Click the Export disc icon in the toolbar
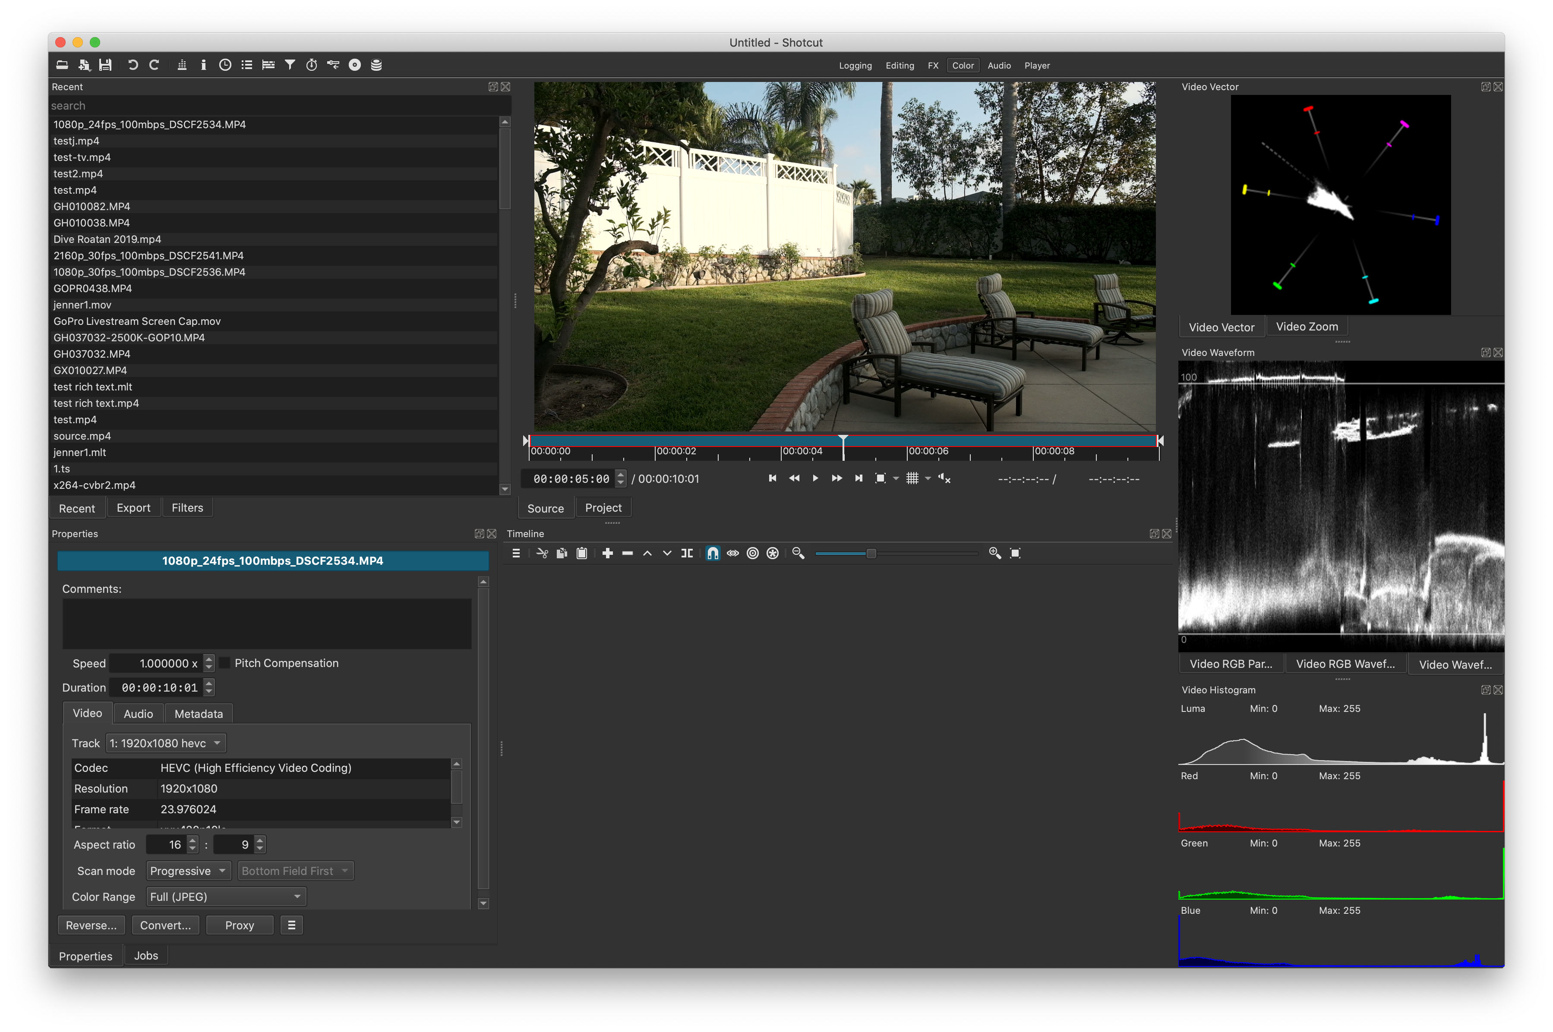 pos(354,65)
